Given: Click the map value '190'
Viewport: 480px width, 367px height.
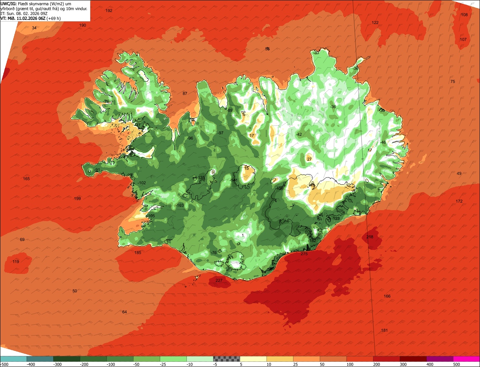Looking at the screenshot, I should (82, 25).
